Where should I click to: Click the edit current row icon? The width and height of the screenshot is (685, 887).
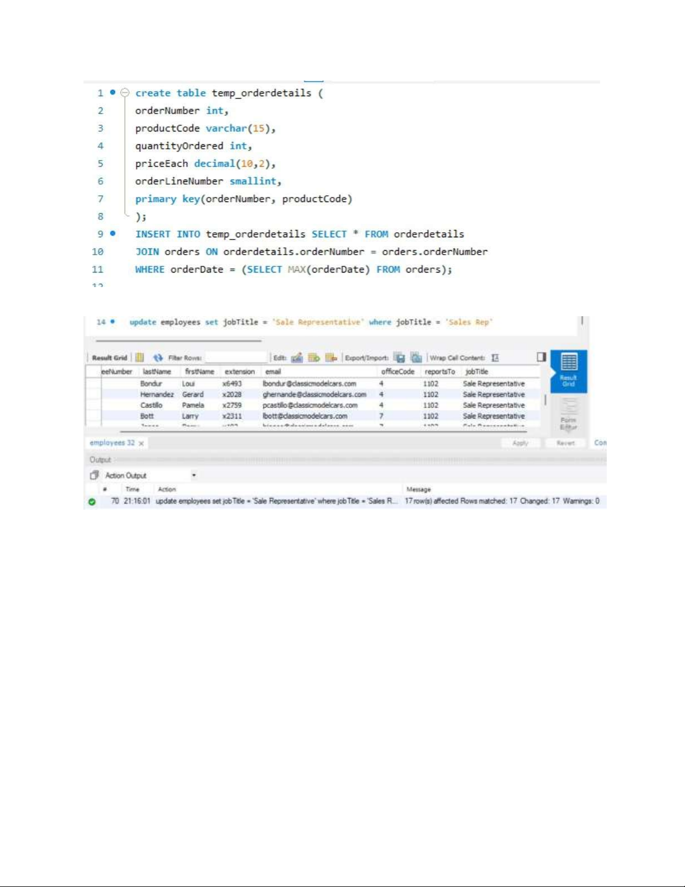(x=297, y=358)
